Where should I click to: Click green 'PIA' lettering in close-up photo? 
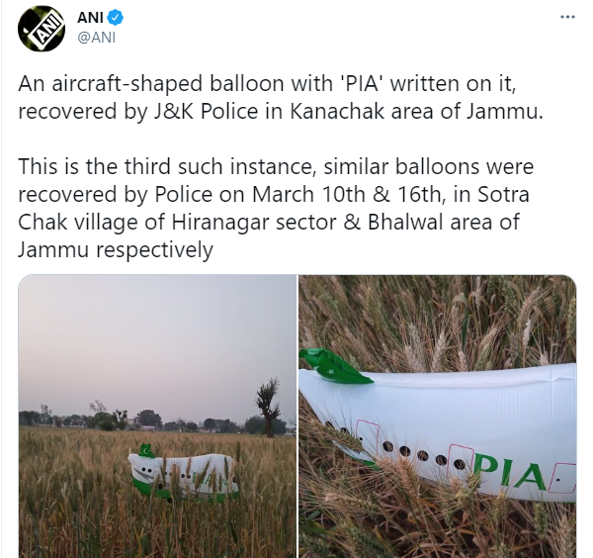coord(509,472)
